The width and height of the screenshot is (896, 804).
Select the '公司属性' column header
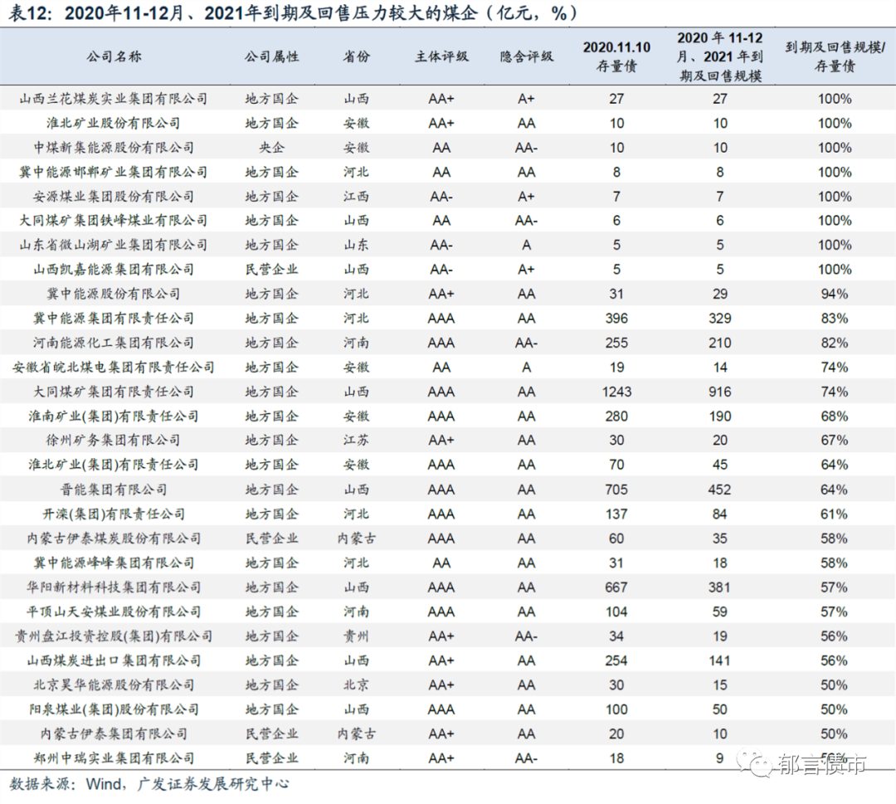pos(271,56)
